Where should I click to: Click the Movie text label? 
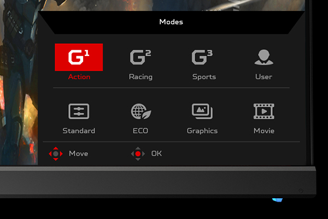coord(264,131)
